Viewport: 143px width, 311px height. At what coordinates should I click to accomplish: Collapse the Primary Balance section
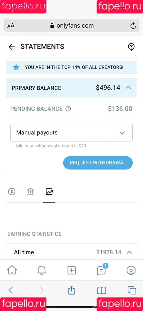coord(128,88)
